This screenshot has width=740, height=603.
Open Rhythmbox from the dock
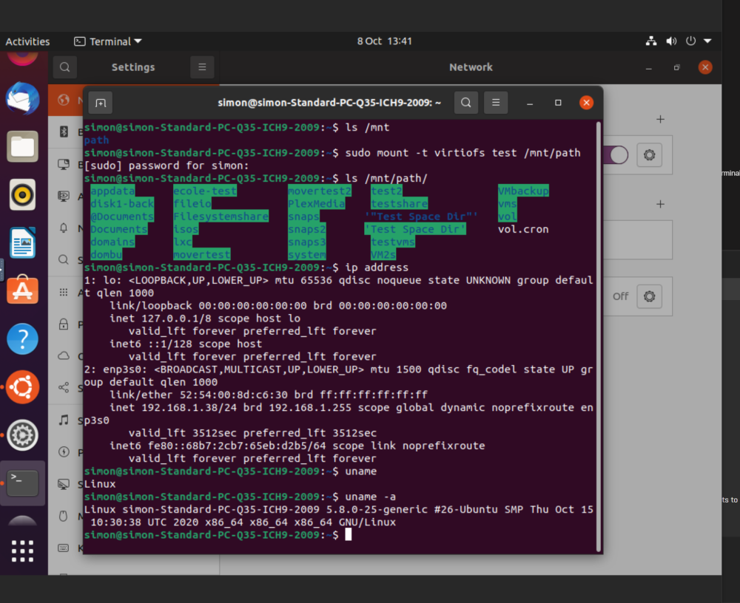pos(22,194)
